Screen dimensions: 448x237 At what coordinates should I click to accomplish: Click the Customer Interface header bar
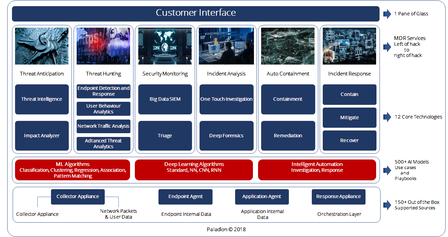(196, 14)
